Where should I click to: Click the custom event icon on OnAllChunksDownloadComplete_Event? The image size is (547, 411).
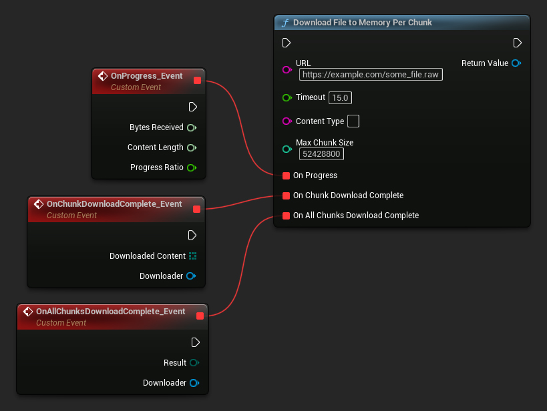[28, 311]
